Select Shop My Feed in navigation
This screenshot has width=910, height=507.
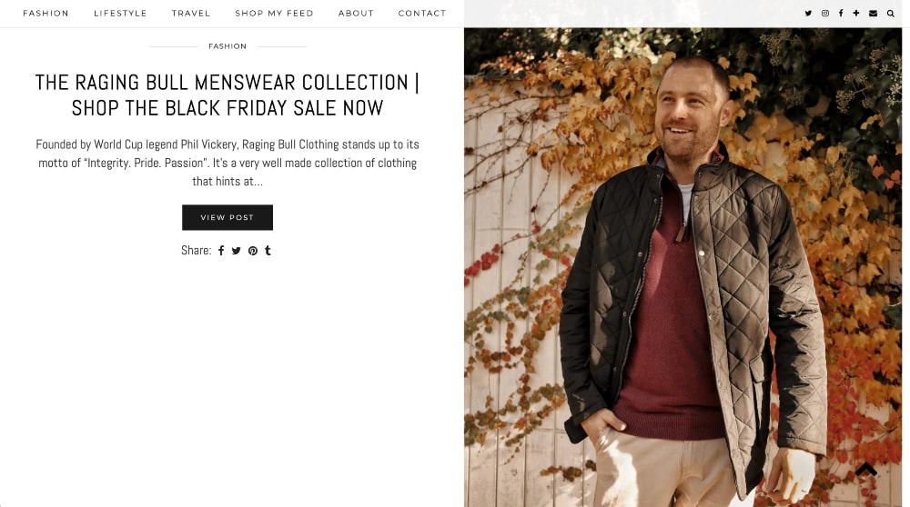[274, 14]
